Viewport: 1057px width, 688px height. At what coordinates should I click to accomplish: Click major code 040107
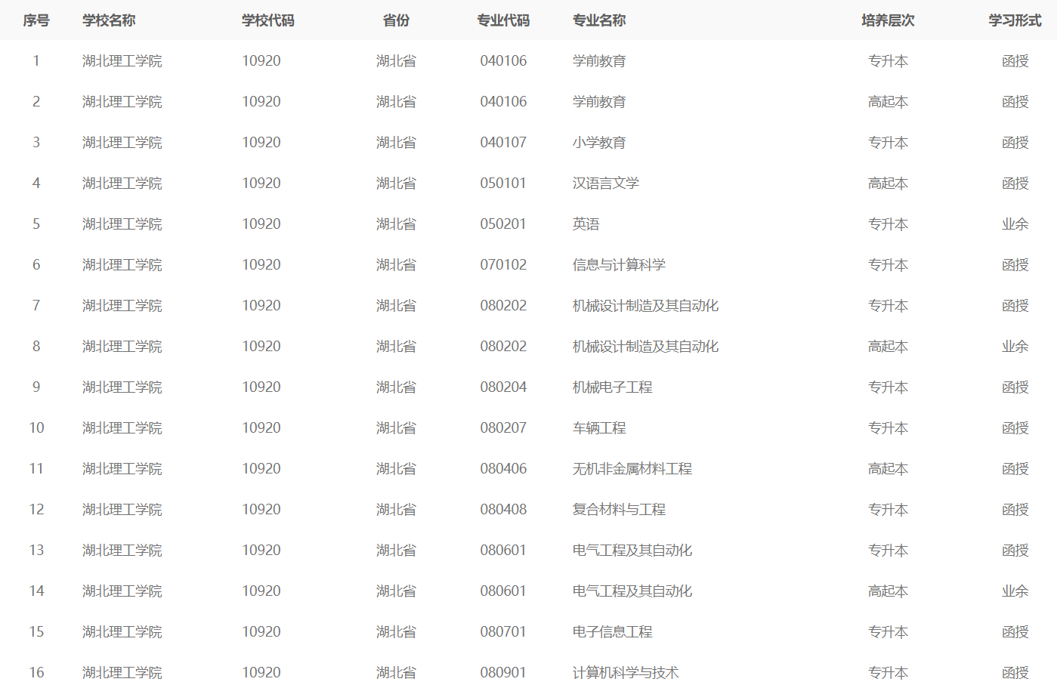click(x=503, y=143)
